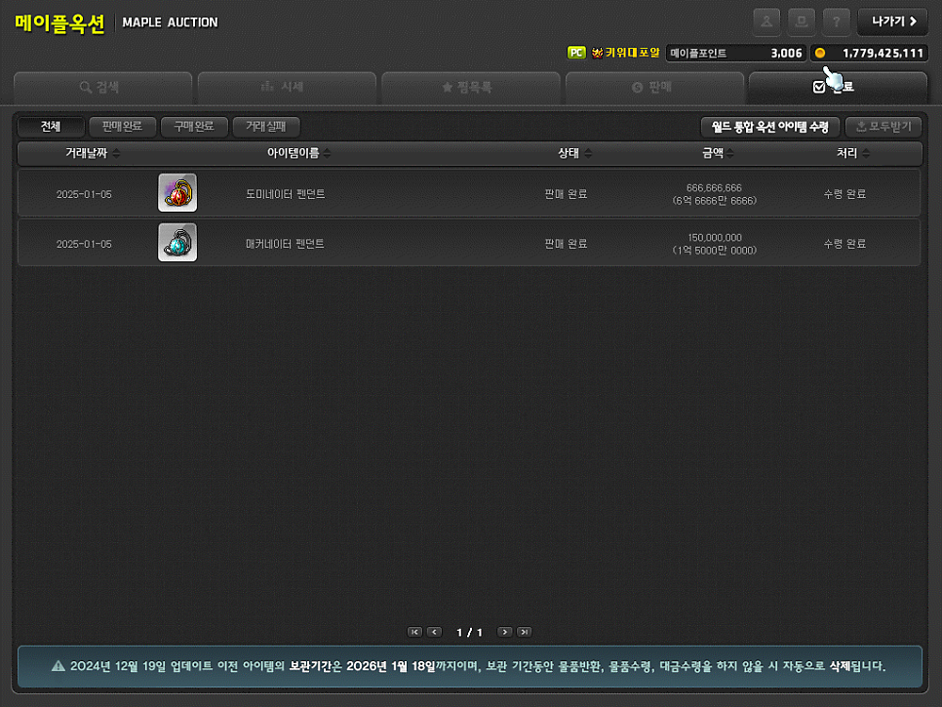
Task: Go to first page of results
Action: pyautogui.click(x=414, y=632)
